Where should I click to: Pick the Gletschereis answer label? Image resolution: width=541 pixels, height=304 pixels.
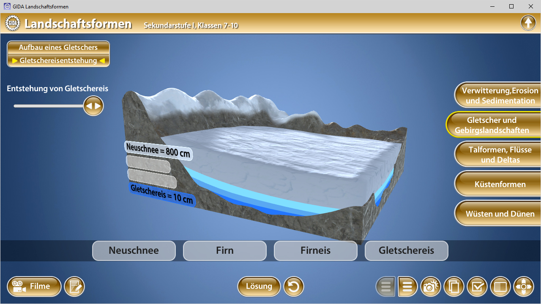pos(407,251)
